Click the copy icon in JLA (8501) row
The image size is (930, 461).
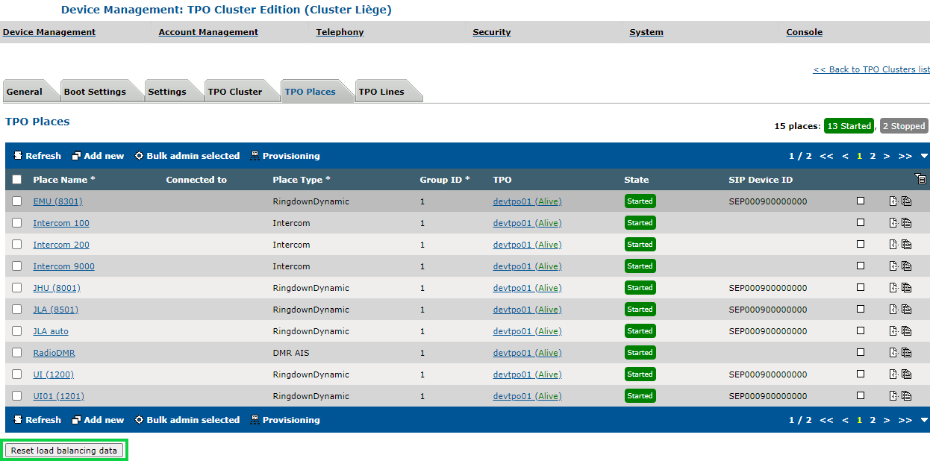pos(907,310)
